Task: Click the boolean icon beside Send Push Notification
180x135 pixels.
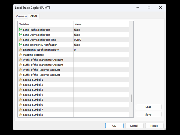Action: [20, 30]
